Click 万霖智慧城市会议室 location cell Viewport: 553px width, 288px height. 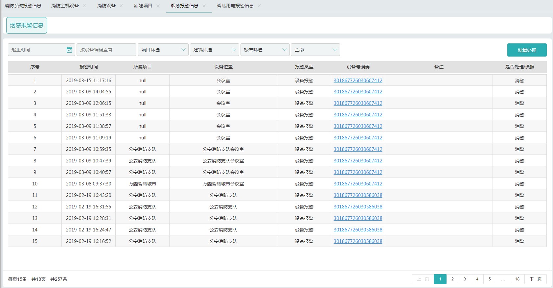[223, 184]
